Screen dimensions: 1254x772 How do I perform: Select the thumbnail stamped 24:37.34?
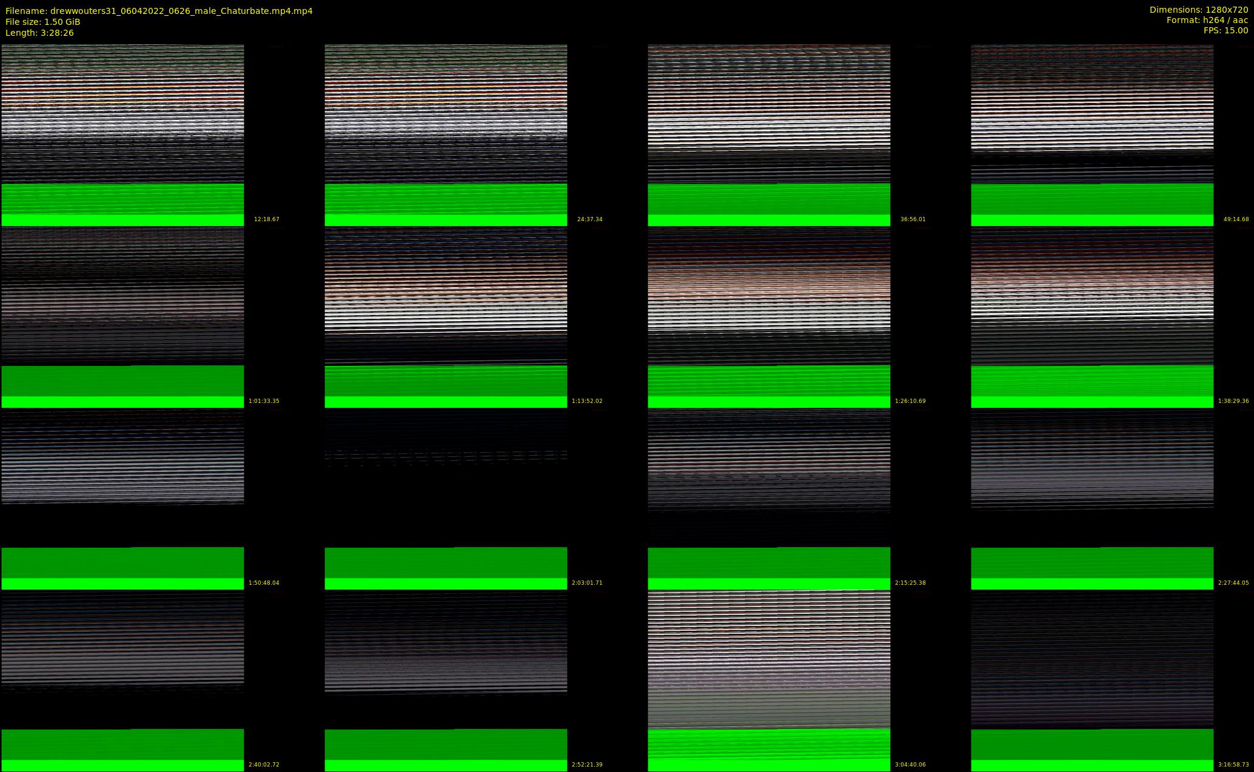click(x=446, y=135)
